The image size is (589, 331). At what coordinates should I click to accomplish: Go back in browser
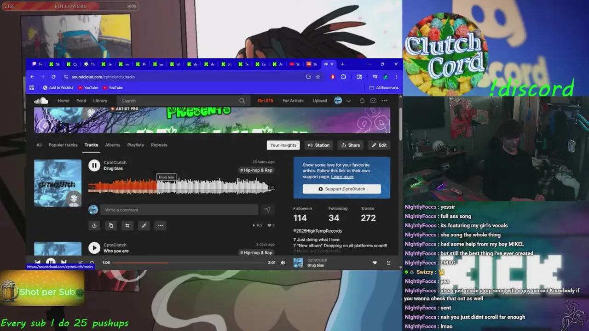tap(32, 77)
